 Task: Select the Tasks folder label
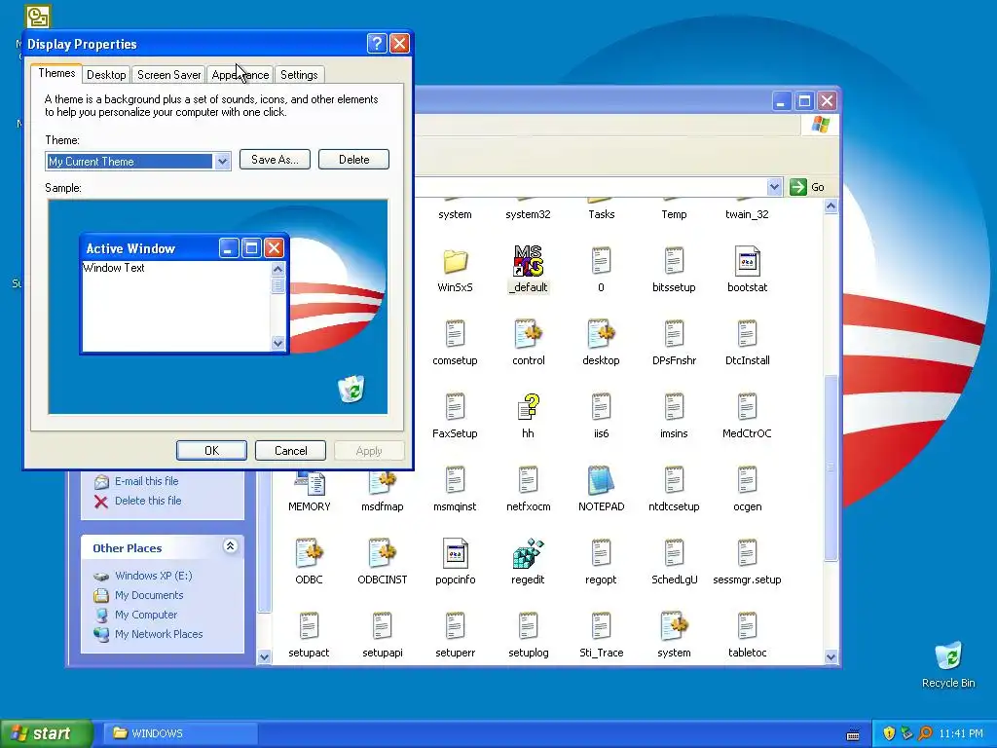[601, 214]
